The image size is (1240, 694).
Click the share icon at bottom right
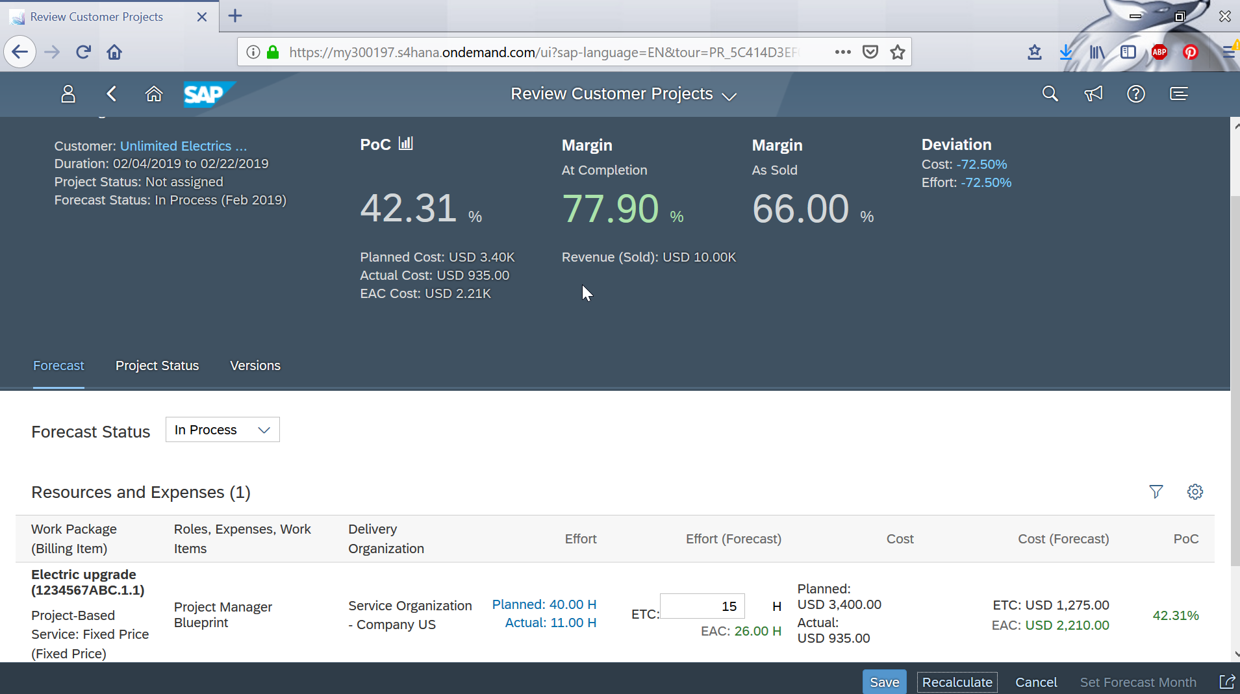1229,682
